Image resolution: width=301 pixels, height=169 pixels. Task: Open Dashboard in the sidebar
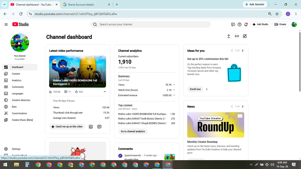[20, 67]
